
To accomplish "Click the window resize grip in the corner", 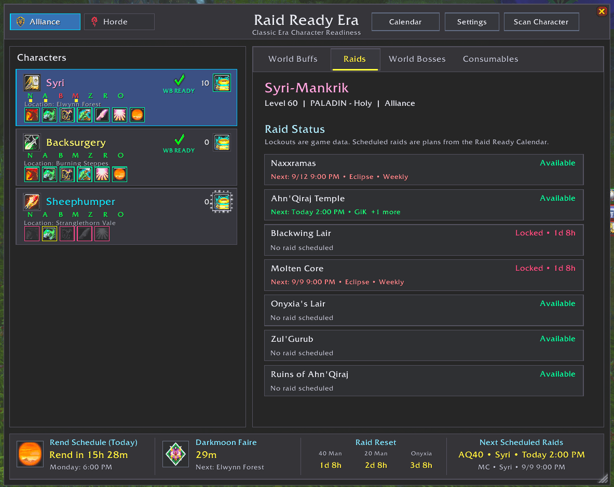I will (604, 478).
